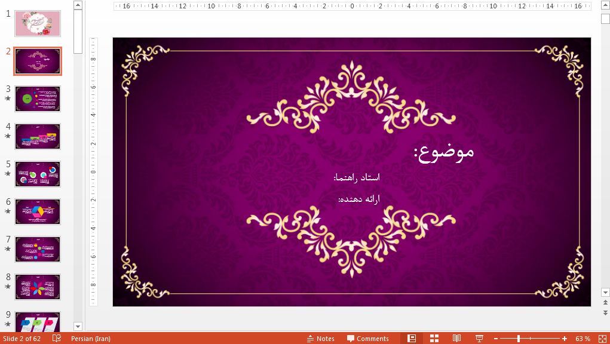Click the موضوع title placeholder
The image size is (610, 344).
coord(443,151)
